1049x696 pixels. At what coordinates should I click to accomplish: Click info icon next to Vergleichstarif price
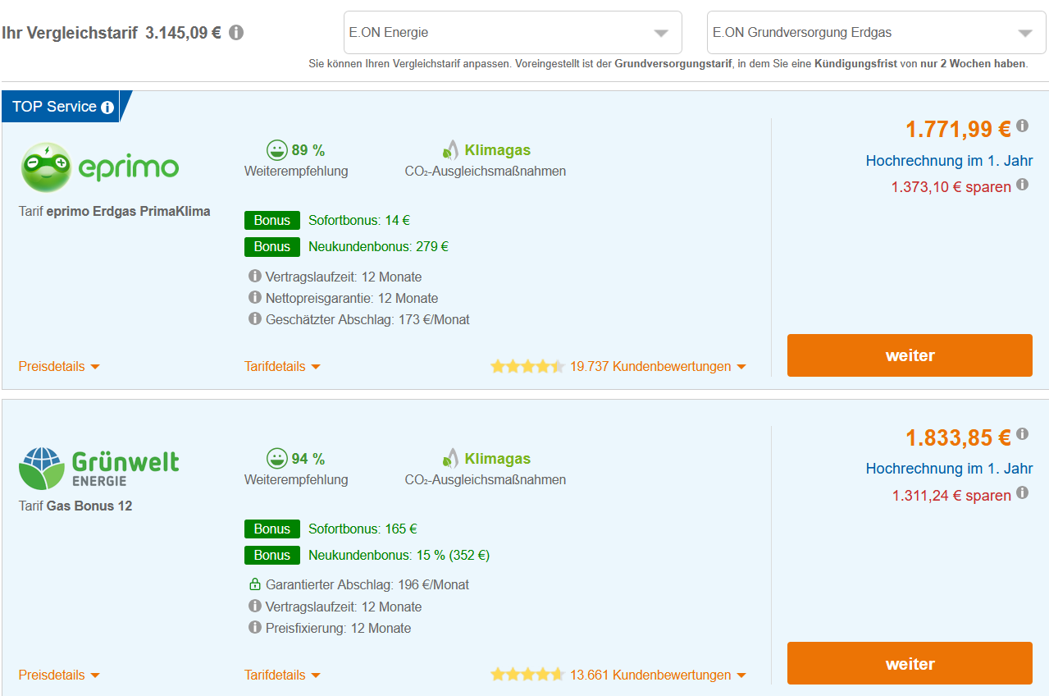(x=236, y=33)
